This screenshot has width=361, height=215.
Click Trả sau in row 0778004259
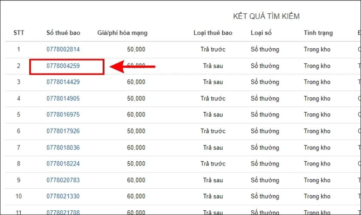click(213, 66)
